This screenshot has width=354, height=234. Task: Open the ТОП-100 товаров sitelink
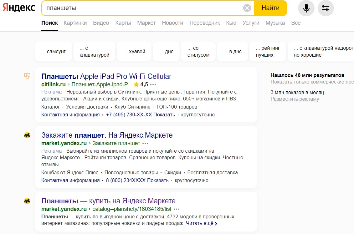click(177, 107)
